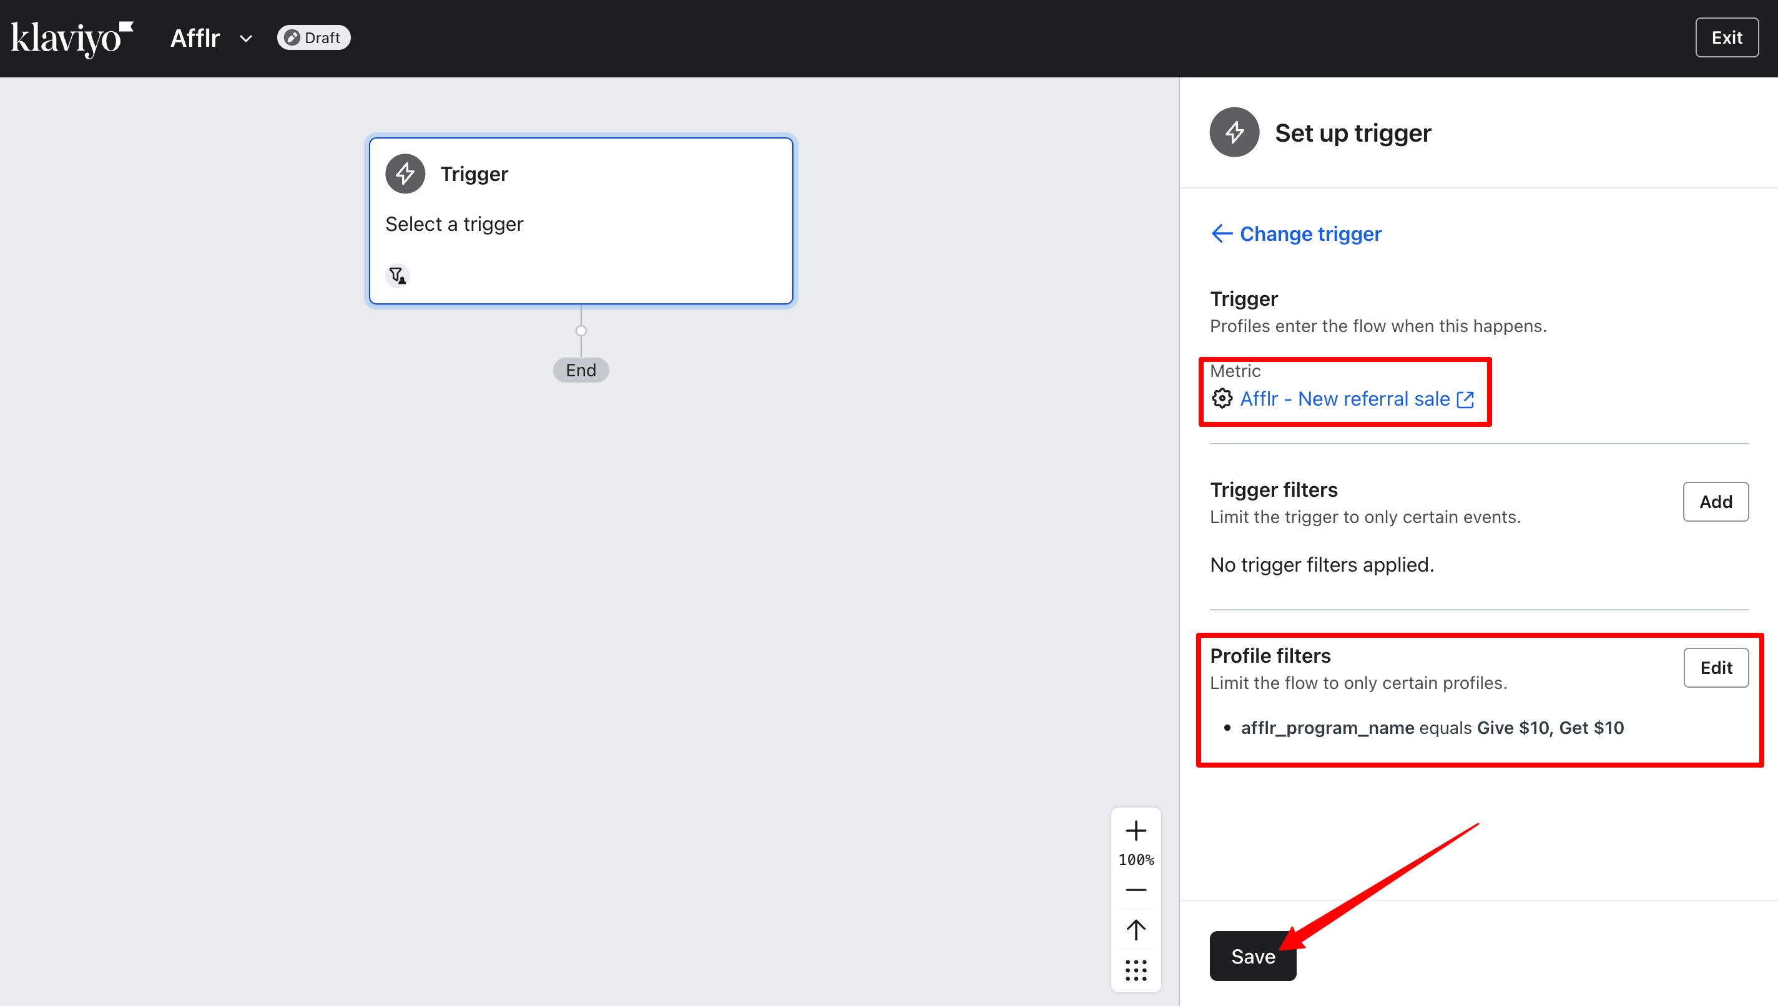
Task: Click the connector node below the Trigger card
Action: pyautogui.click(x=581, y=331)
